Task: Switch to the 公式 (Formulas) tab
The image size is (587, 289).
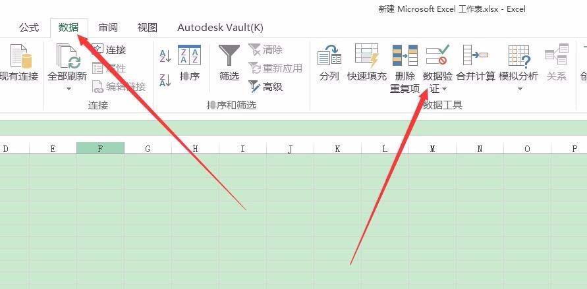Action: click(x=29, y=28)
